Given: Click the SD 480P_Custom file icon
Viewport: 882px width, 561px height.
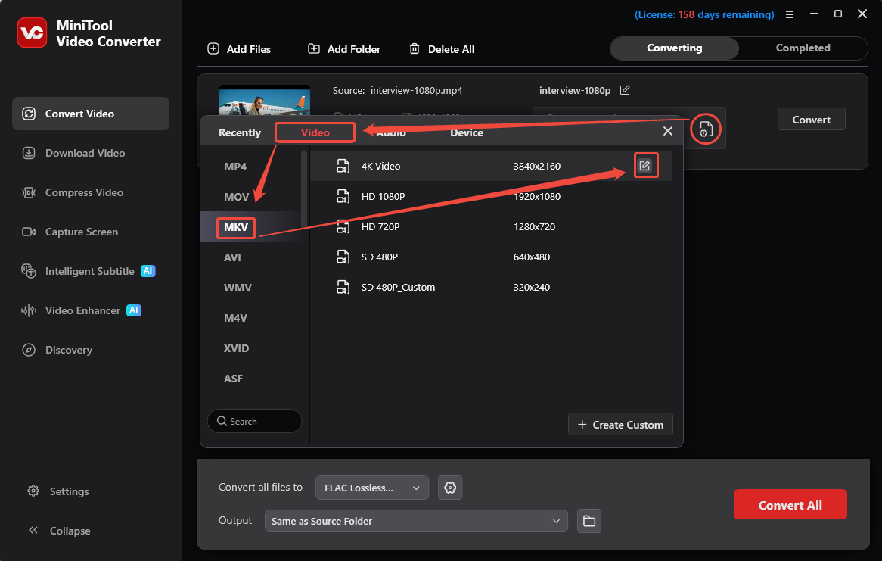Looking at the screenshot, I should pos(343,288).
